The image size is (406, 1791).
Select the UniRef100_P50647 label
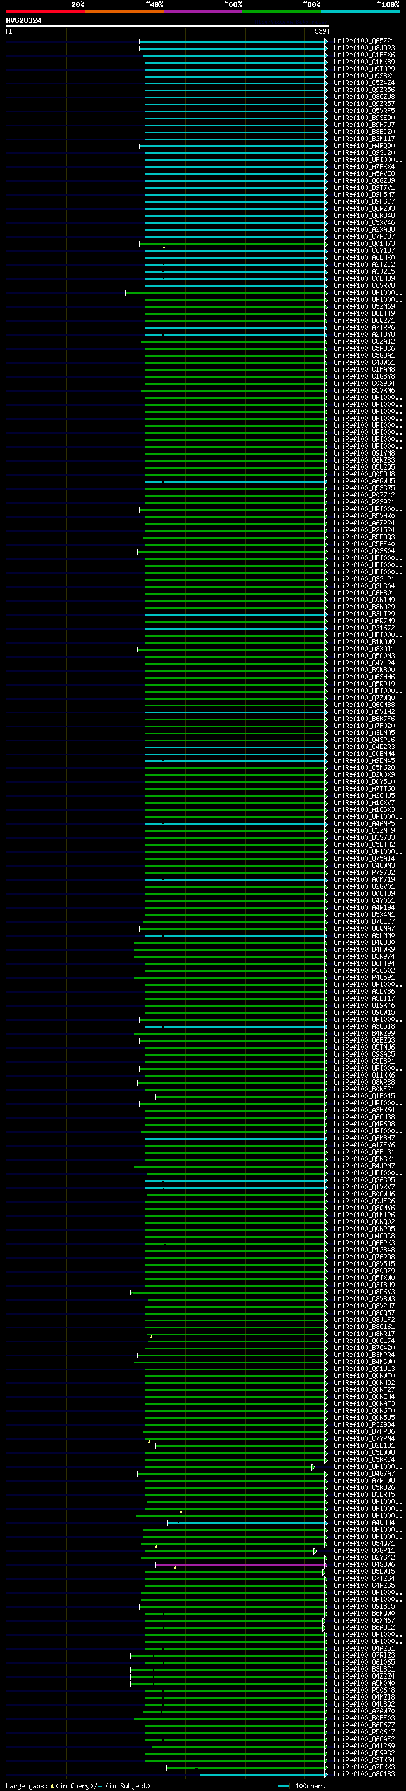tap(363, 1732)
